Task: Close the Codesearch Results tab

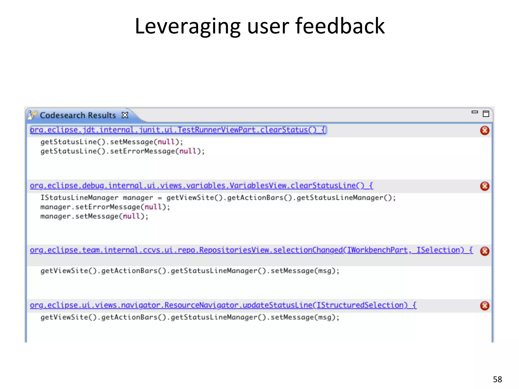Action: (125, 115)
